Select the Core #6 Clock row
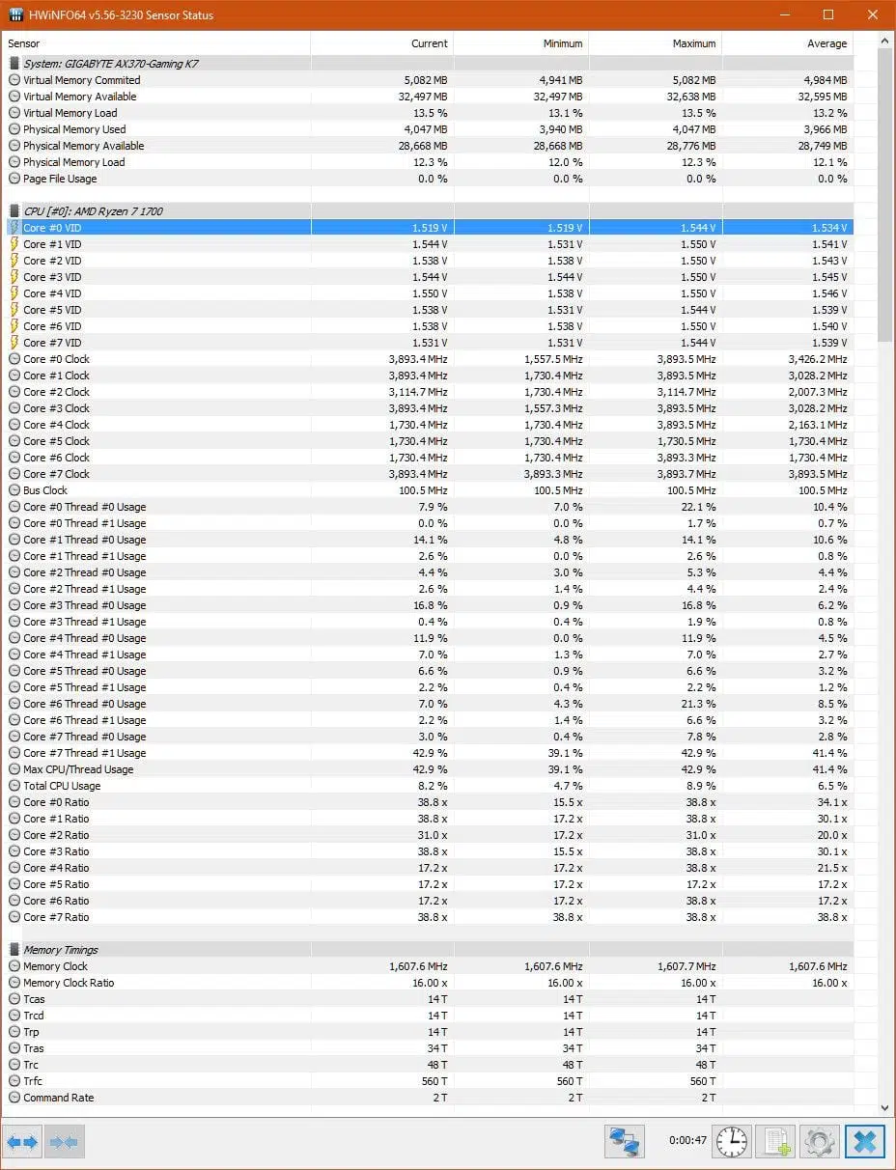Image resolution: width=896 pixels, height=1170 pixels. point(429,458)
